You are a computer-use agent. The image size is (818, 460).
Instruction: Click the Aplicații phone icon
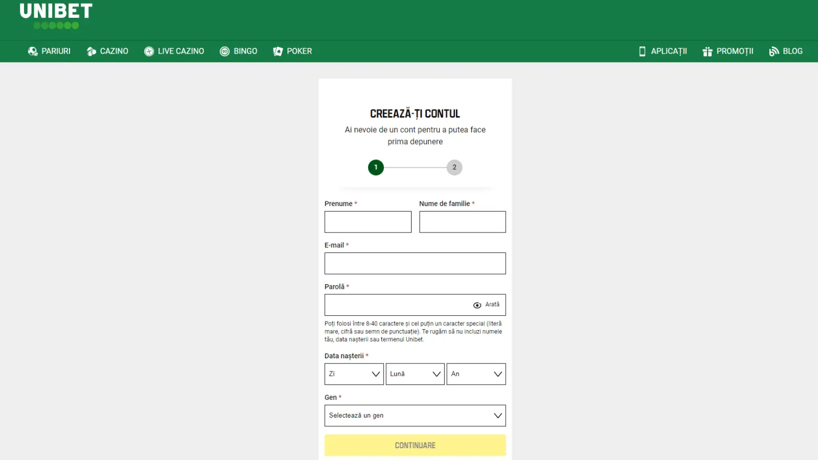(x=642, y=51)
